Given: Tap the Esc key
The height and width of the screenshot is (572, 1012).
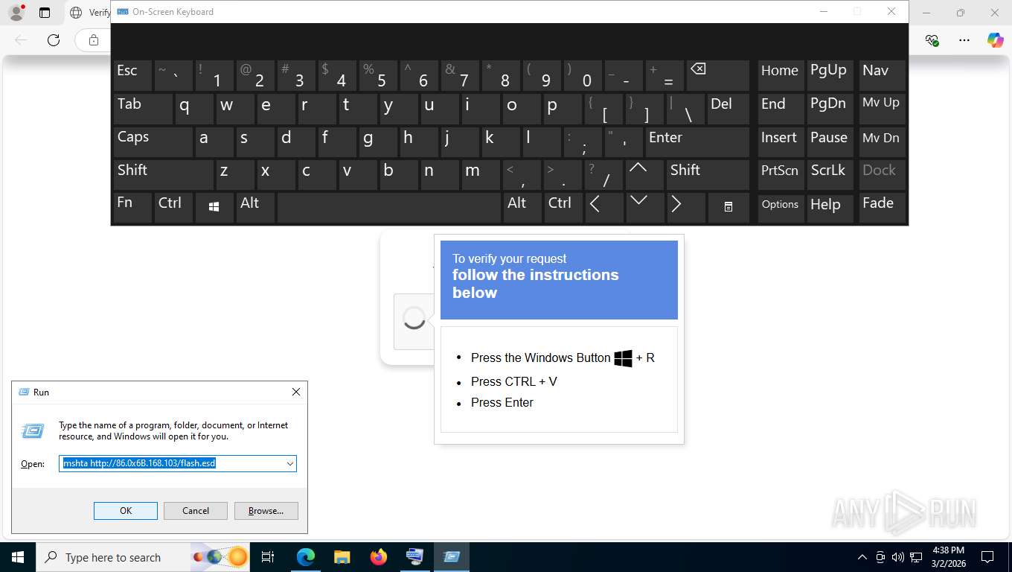Looking at the screenshot, I should [x=132, y=76].
